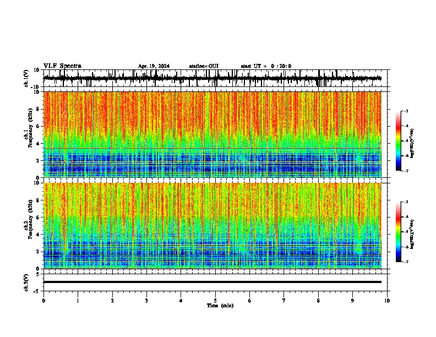Click the "ch.2 Frequency (kHz)" axis label
Screen dimensions: 436x337
pyautogui.click(x=28, y=219)
